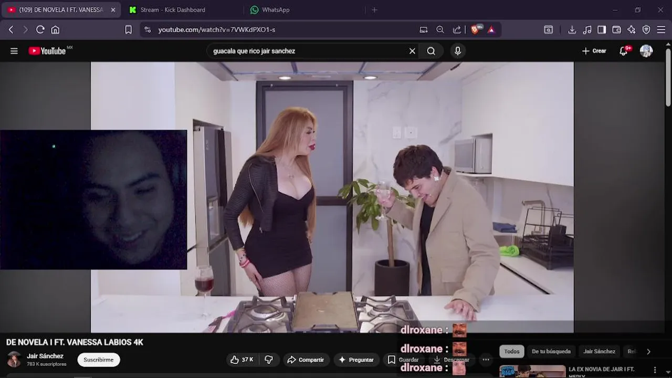Screen dimensions: 672x378
Task: Open the Jair Sánchez channel avatar
Action: point(14,360)
